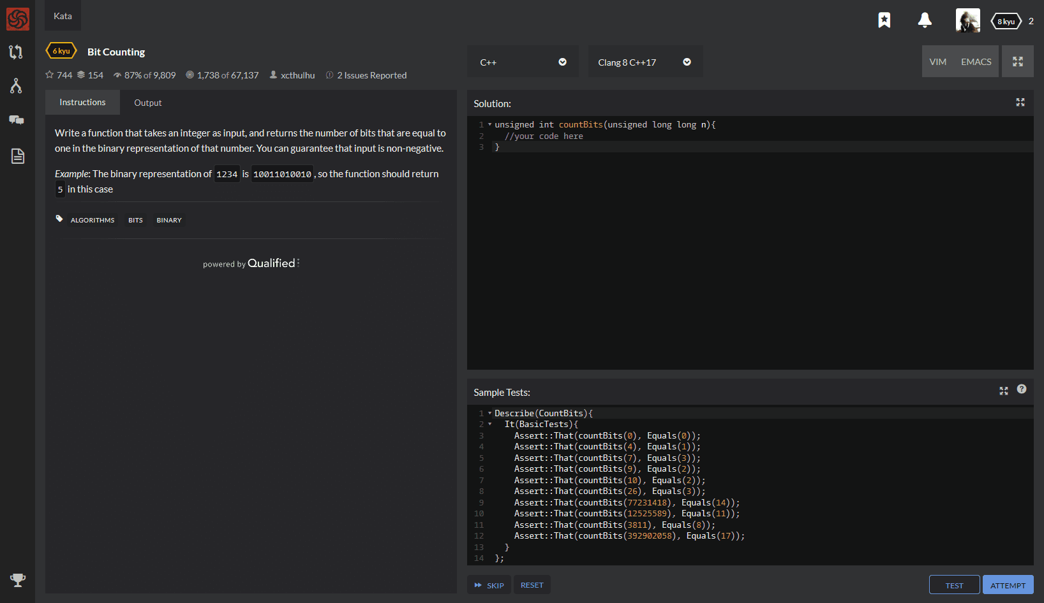Open collections with the bookmark star icon

(x=884, y=20)
